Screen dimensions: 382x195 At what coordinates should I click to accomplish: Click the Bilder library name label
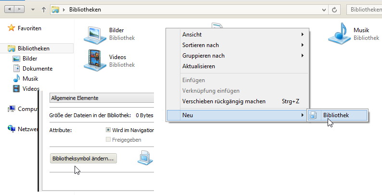[116, 30]
